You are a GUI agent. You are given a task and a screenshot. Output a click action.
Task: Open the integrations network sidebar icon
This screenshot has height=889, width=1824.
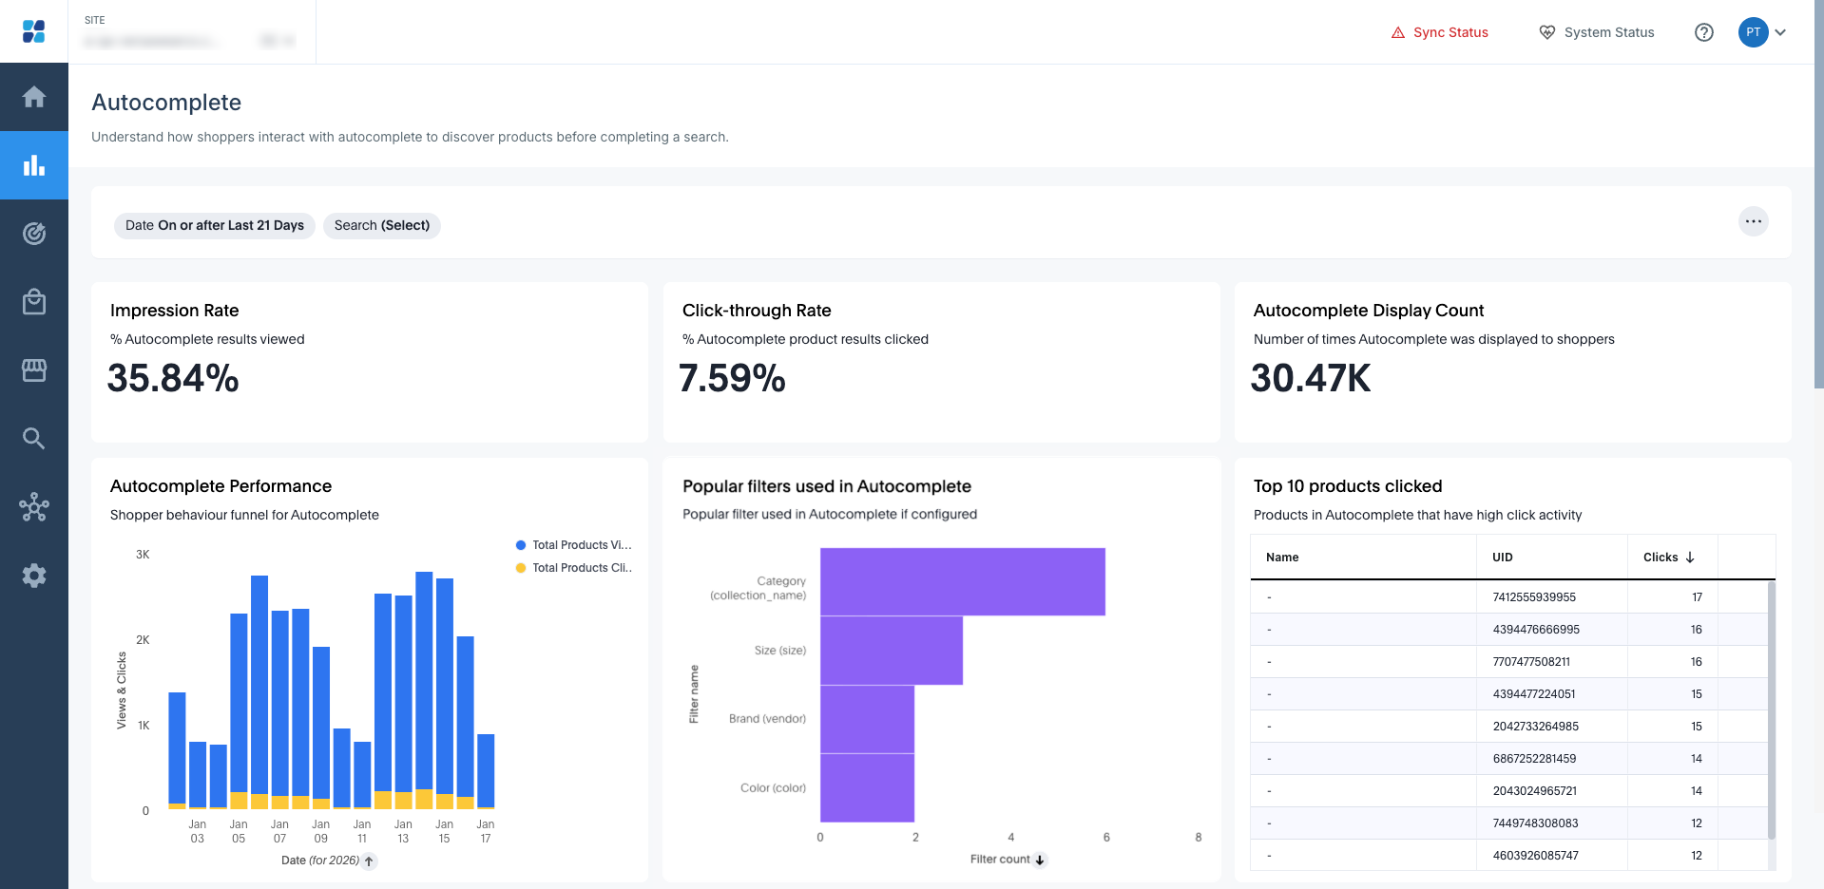34,507
